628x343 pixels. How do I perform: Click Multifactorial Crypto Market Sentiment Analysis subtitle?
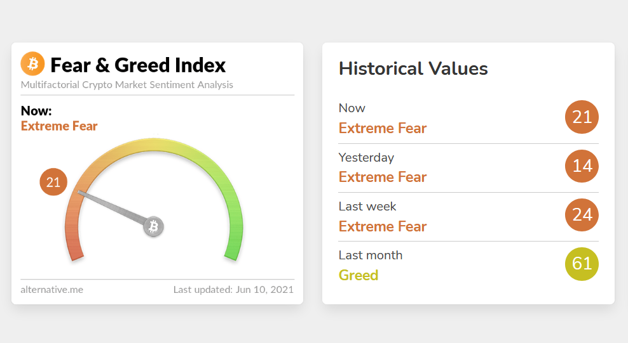pyautogui.click(x=126, y=85)
